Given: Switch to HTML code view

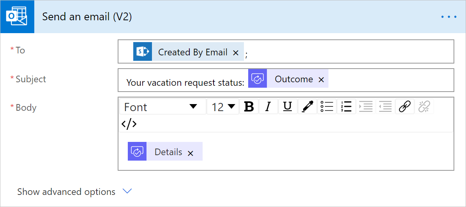Looking at the screenshot, I should click(x=129, y=124).
